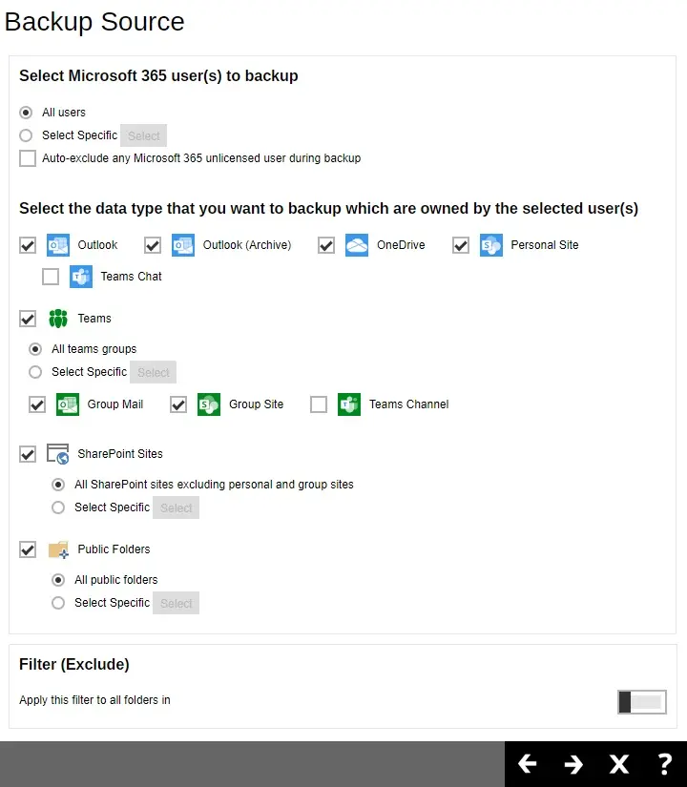Click the back arrow in the bottom bar

(x=528, y=764)
